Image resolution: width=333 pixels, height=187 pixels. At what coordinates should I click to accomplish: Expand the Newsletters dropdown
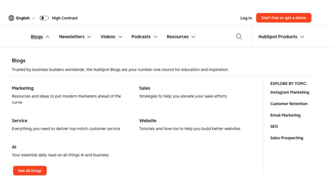click(x=75, y=37)
